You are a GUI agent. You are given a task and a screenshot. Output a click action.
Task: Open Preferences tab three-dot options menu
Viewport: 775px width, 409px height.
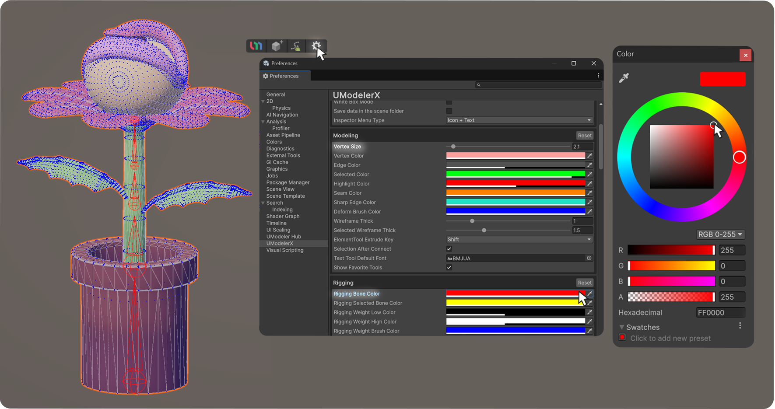[598, 76]
